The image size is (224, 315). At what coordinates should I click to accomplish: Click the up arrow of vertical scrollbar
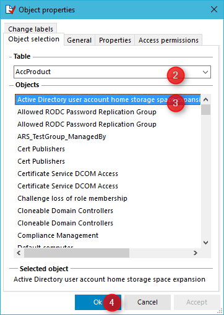click(x=205, y=99)
